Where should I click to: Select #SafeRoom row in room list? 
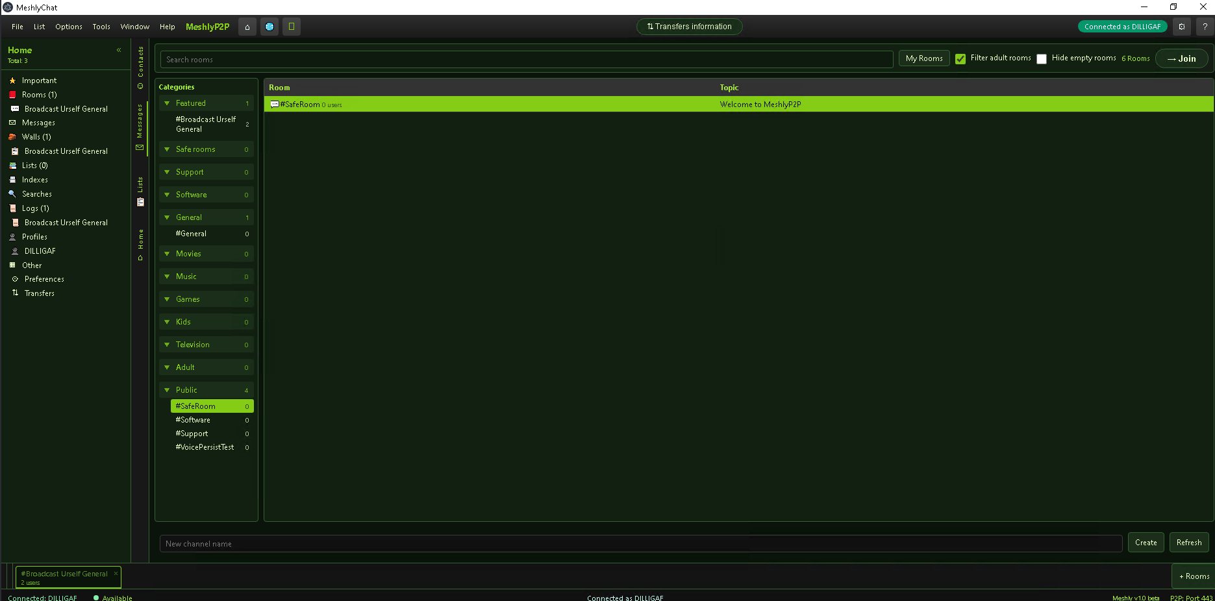pos(738,104)
